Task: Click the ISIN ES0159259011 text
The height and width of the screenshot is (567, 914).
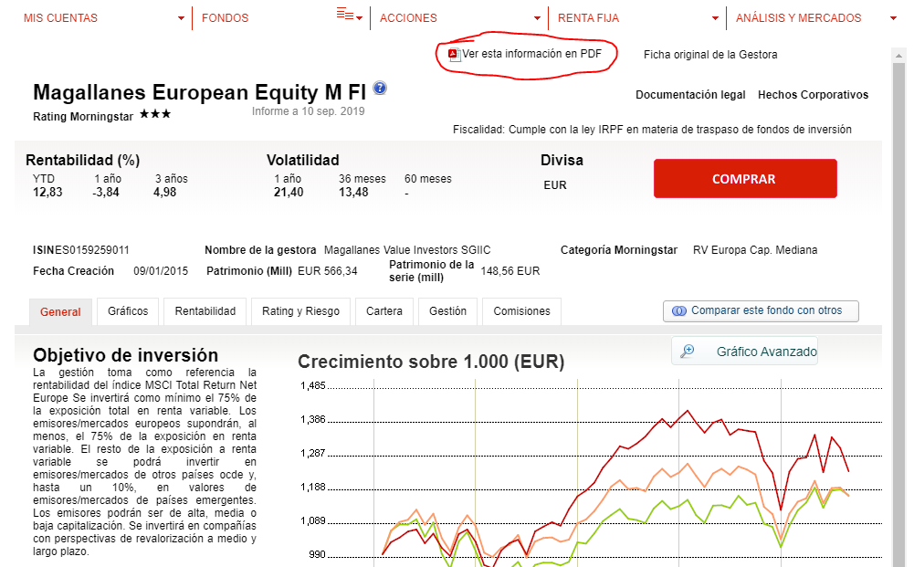Action: pyautogui.click(x=81, y=250)
